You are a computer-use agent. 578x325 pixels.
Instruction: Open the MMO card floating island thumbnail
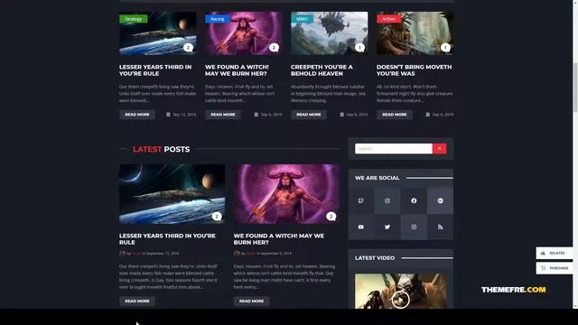[329, 33]
